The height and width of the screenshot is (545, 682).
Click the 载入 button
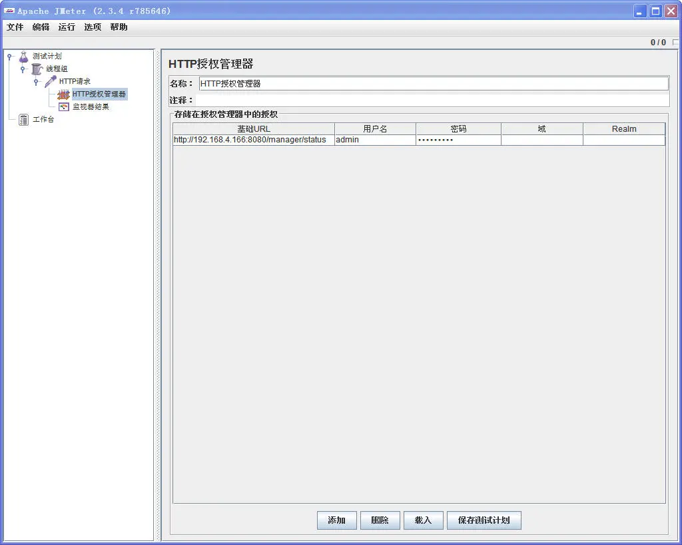tap(423, 520)
